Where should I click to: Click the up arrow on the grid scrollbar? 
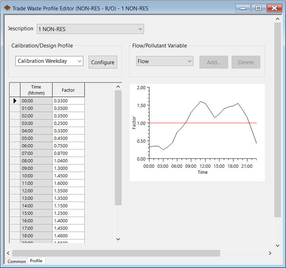[118, 86]
